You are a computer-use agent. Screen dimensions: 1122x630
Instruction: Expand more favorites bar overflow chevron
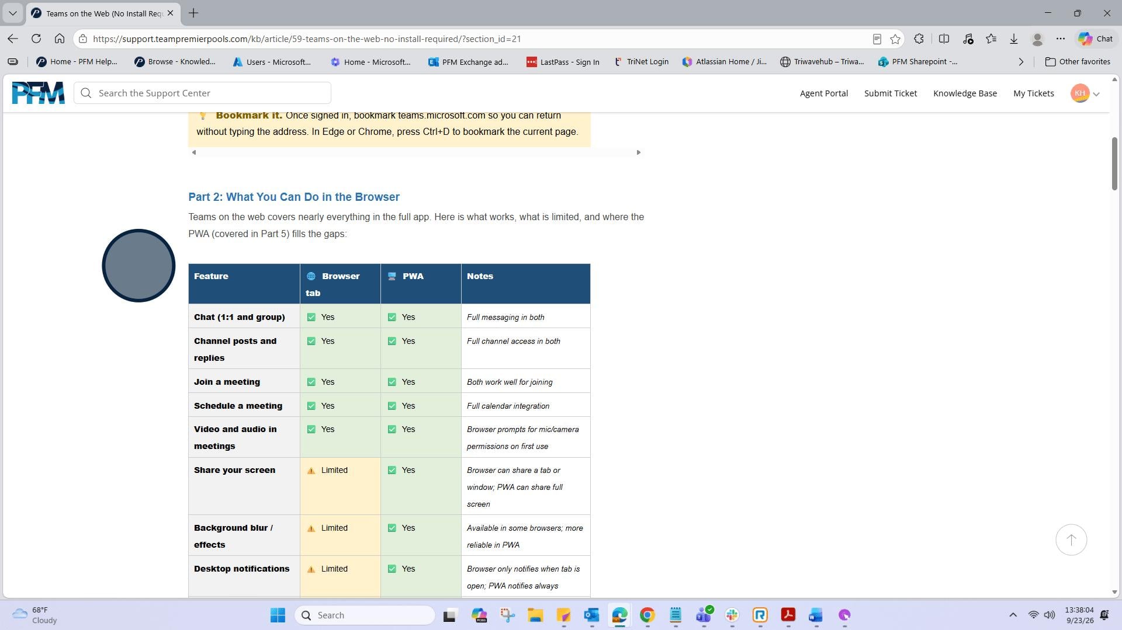pos(1021,62)
